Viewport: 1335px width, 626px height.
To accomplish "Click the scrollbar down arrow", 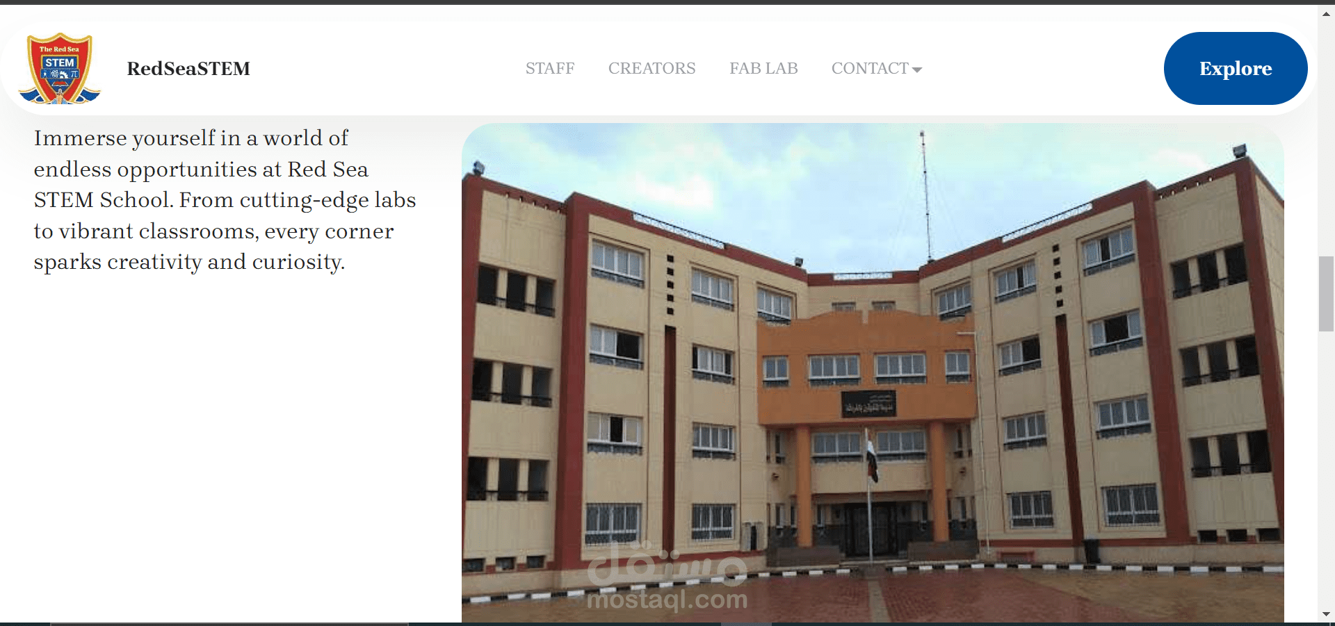I will 1326,614.
